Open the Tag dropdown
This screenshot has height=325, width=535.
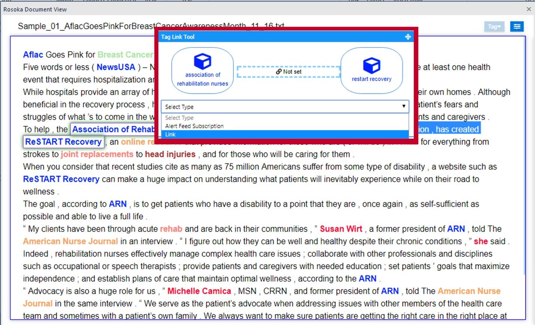click(x=494, y=26)
